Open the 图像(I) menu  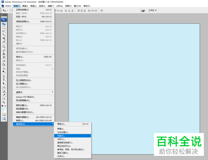25,6
